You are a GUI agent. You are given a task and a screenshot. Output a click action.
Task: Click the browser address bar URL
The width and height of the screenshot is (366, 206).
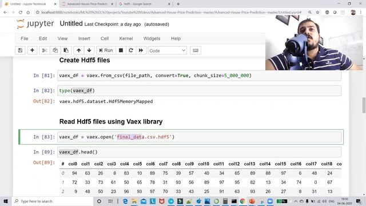pyautogui.click(x=171, y=13)
